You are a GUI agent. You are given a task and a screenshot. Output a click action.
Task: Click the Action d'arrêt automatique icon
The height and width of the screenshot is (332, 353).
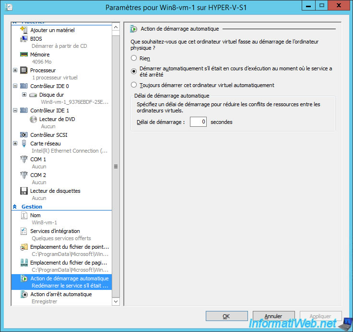(x=24, y=294)
